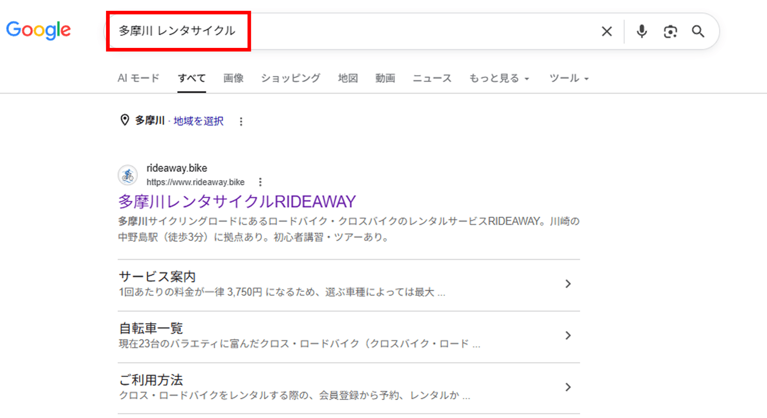Submit search with magnifying glass icon
The width and height of the screenshot is (767, 418).
(698, 31)
